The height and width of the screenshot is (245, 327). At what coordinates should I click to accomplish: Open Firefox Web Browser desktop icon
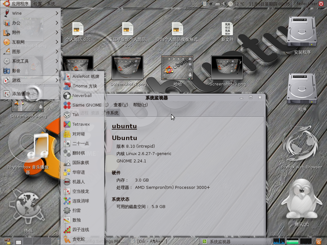(x=301, y=147)
